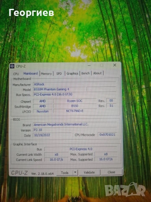Click the CPU-Z logo text at bottom left
Image resolution: width=151 pixels, height=202 pixels.
point(19,173)
